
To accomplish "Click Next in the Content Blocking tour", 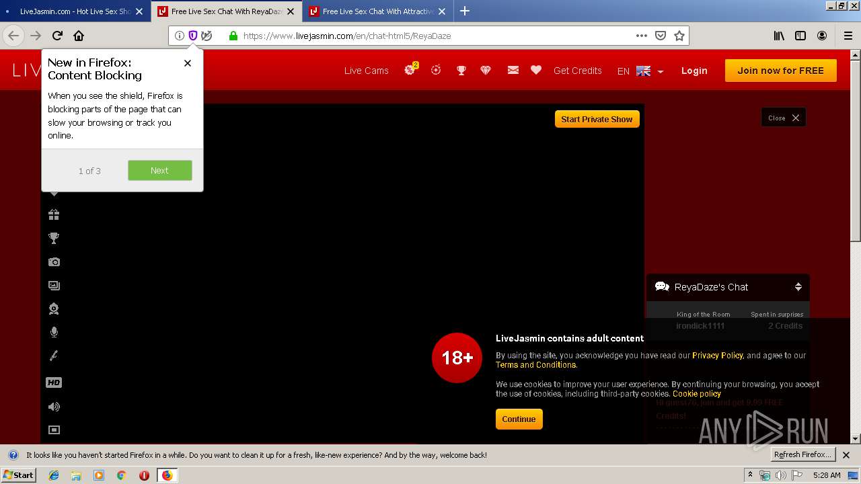I will click(x=159, y=170).
